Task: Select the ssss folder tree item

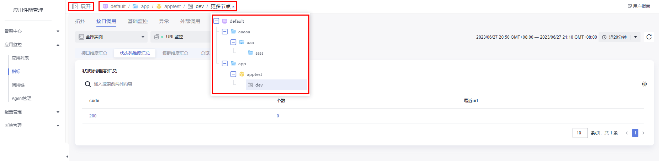Action: 259,53
